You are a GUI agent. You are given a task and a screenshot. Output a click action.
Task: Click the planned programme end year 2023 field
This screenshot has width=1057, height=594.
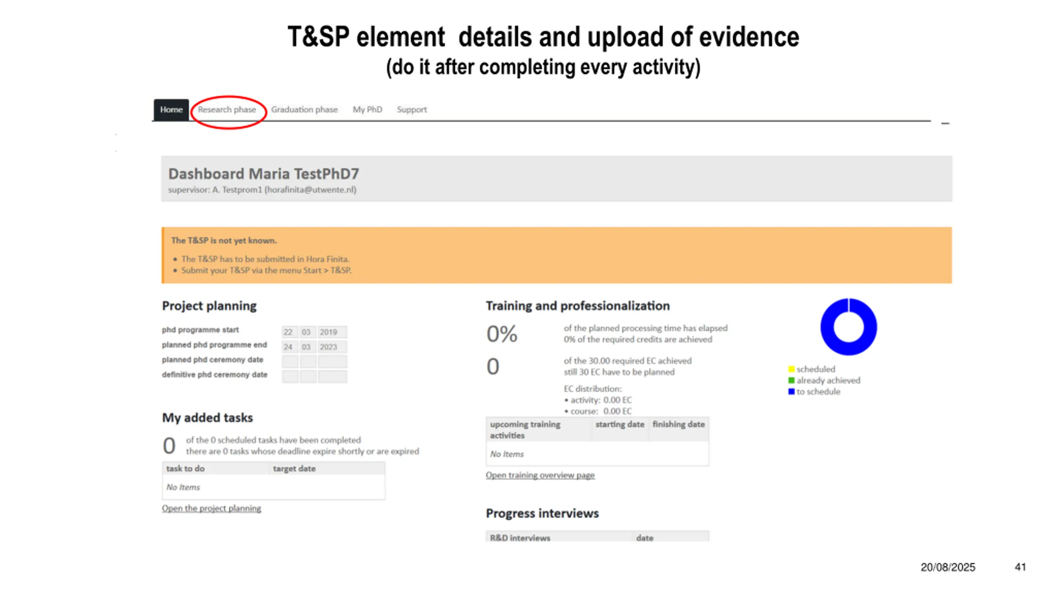332,347
